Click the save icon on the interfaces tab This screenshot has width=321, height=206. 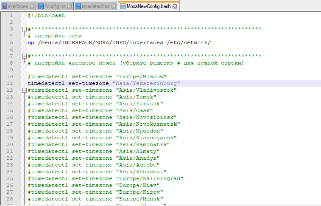[x=4, y=6]
